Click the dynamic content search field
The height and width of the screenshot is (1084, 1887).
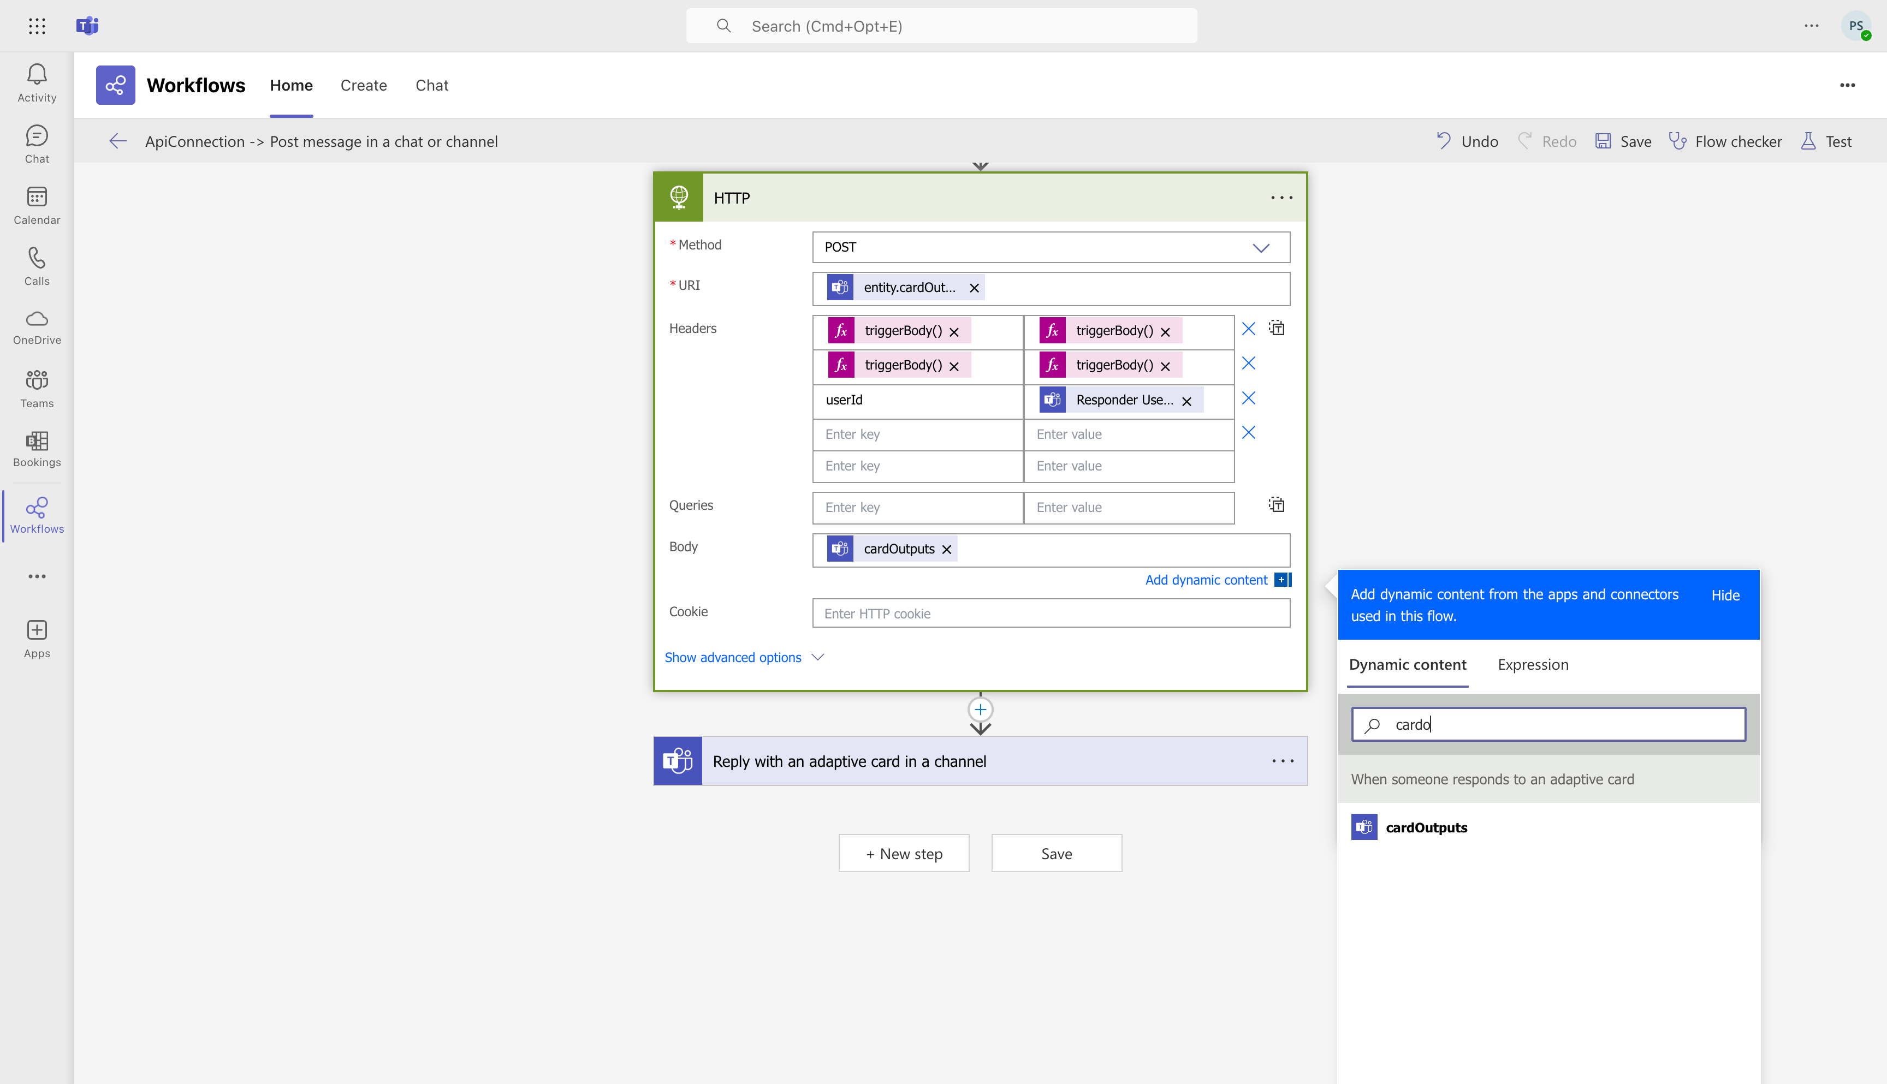pos(1548,724)
